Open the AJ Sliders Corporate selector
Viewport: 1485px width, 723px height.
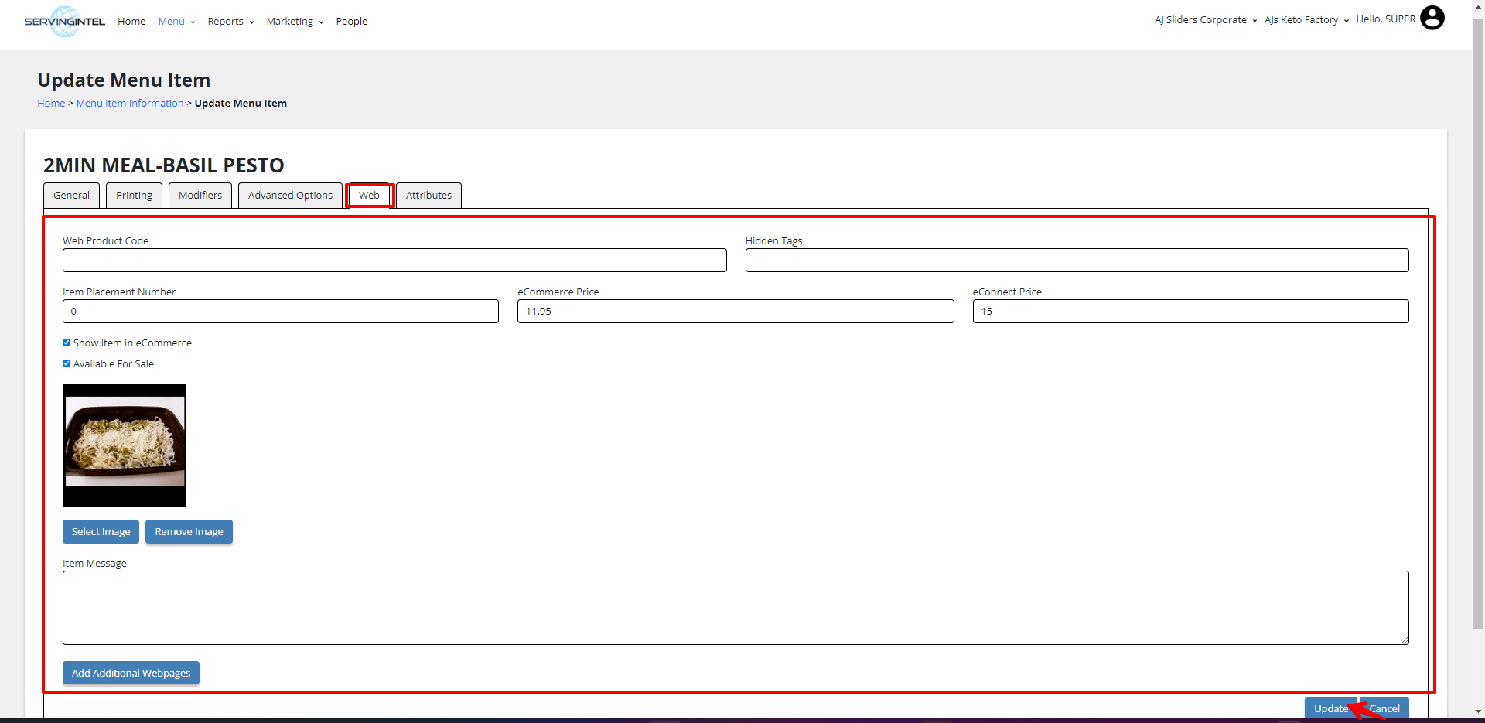pos(1205,20)
